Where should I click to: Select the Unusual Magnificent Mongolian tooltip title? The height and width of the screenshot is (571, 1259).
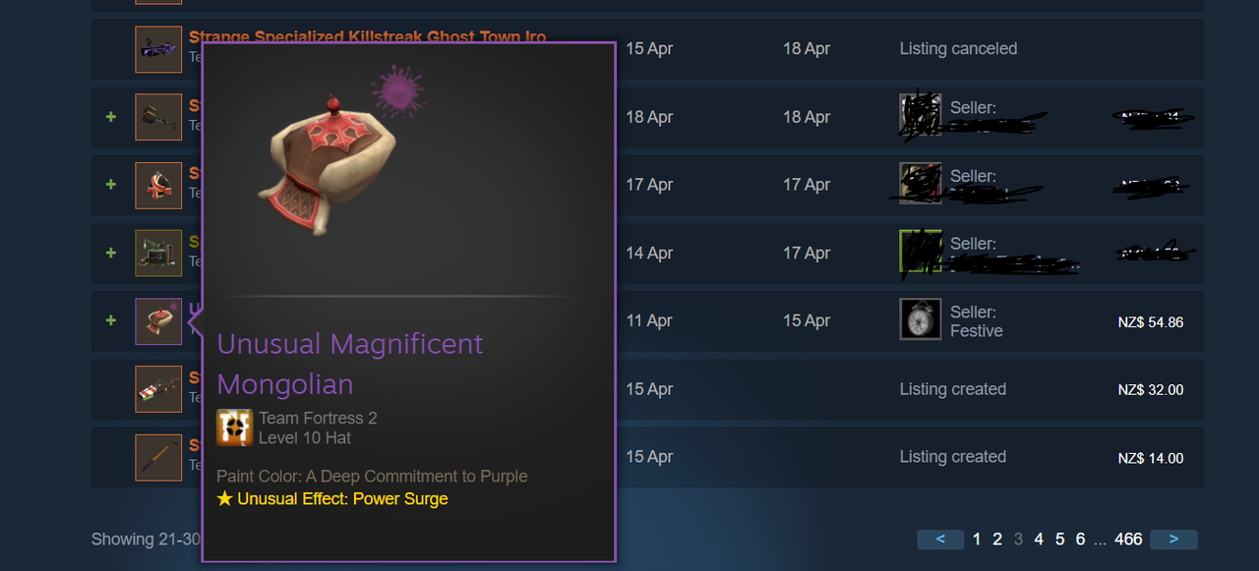pos(350,364)
